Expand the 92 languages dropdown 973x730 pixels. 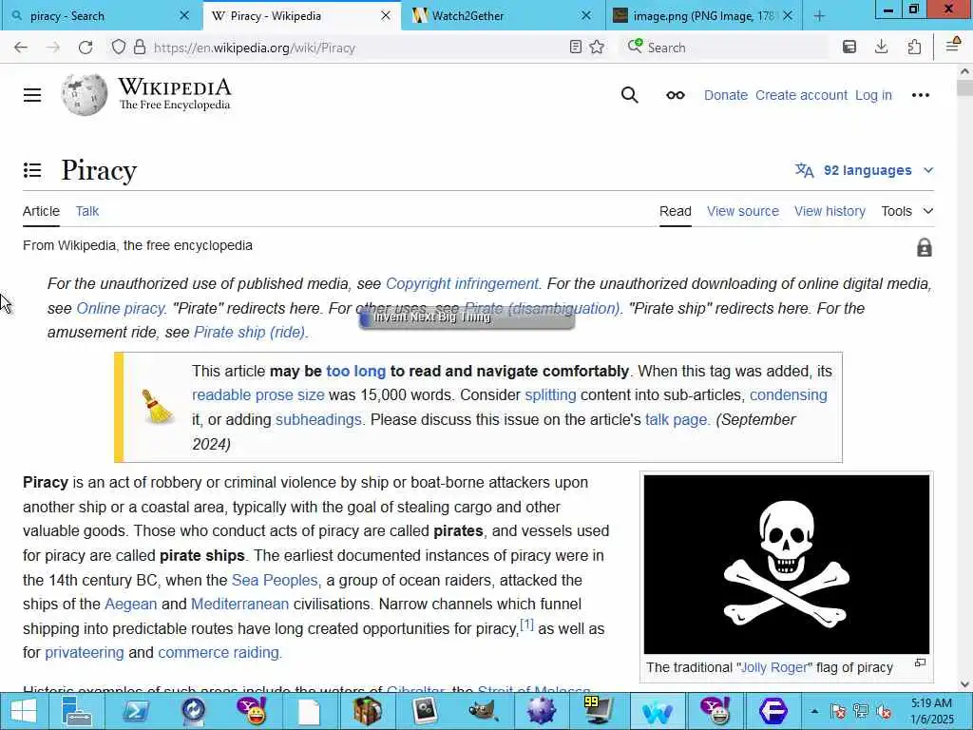[x=865, y=170]
